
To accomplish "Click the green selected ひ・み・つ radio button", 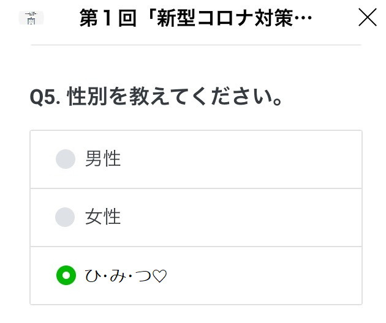I will pyautogui.click(x=66, y=276).
